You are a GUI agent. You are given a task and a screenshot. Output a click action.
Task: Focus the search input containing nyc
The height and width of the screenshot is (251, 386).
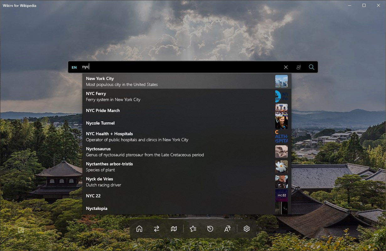(x=180, y=67)
